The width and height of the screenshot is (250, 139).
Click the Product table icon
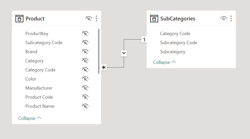tap(19, 19)
